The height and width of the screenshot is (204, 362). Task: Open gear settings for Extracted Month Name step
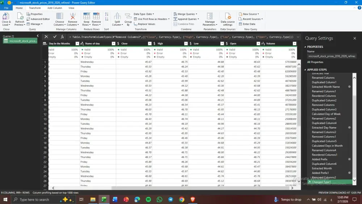[349, 87]
